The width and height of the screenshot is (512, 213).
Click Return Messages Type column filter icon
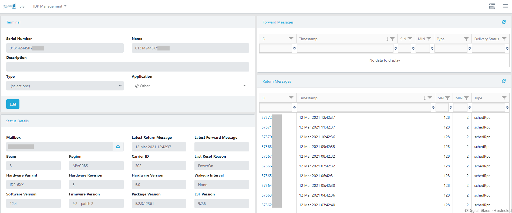point(504,98)
